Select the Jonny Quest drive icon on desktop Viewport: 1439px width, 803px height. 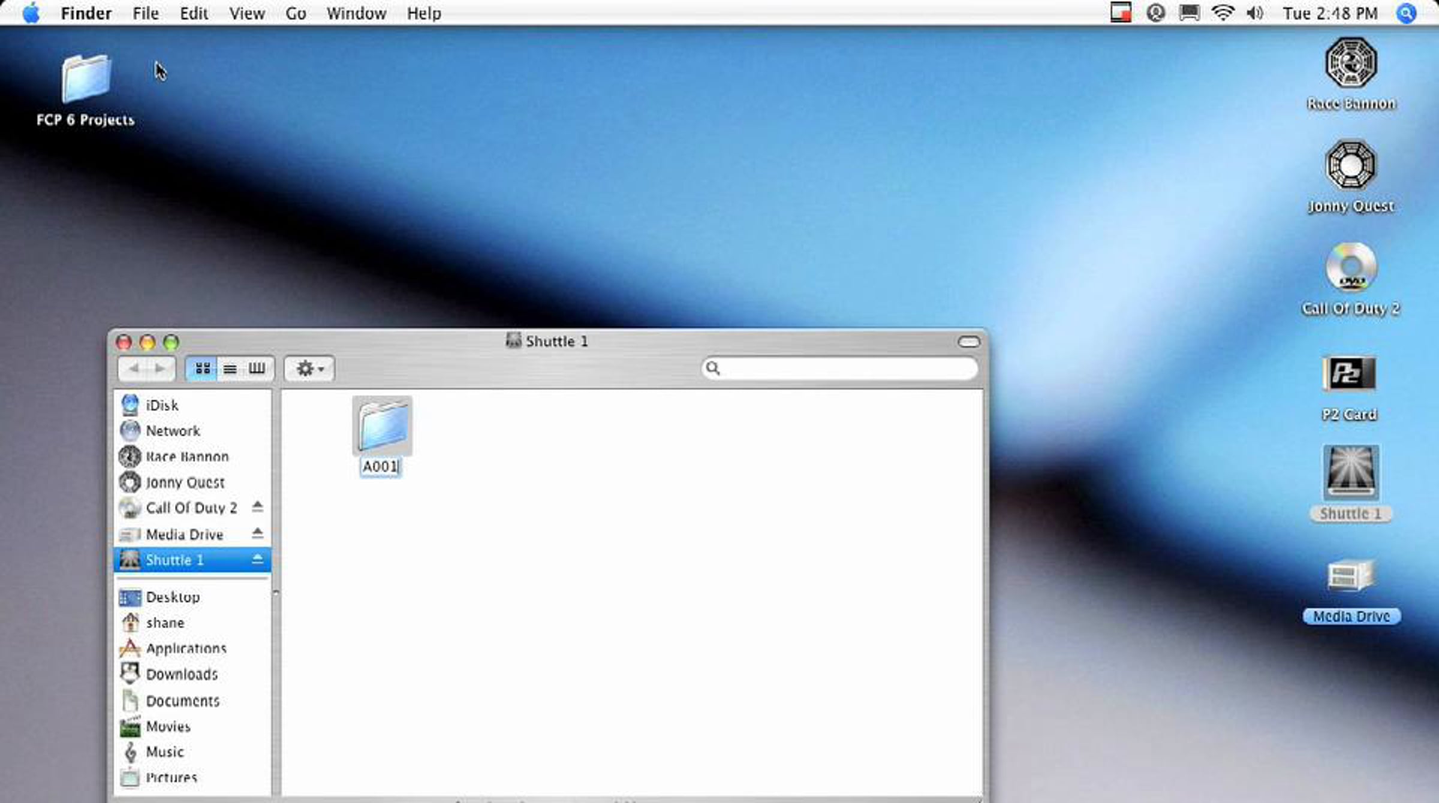[1350, 166]
